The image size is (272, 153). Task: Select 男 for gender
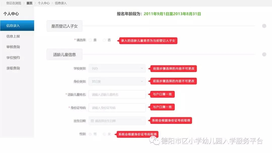[90, 134]
